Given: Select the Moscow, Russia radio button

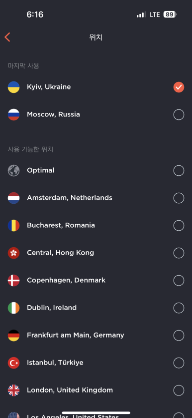Looking at the screenshot, I should 179,115.
